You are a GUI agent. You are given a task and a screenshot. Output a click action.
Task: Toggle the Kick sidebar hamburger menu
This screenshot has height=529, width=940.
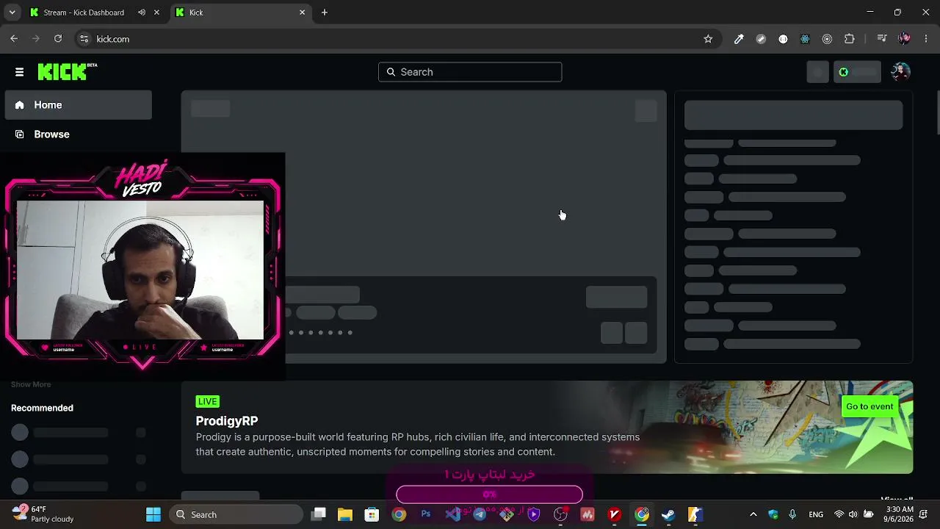click(19, 72)
